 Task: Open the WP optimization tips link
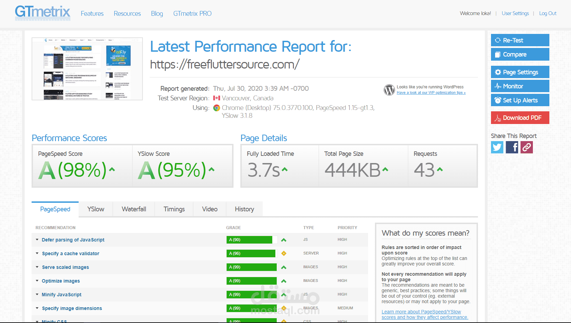coord(431,92)
